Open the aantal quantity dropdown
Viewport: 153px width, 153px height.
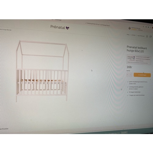(129, 75)
